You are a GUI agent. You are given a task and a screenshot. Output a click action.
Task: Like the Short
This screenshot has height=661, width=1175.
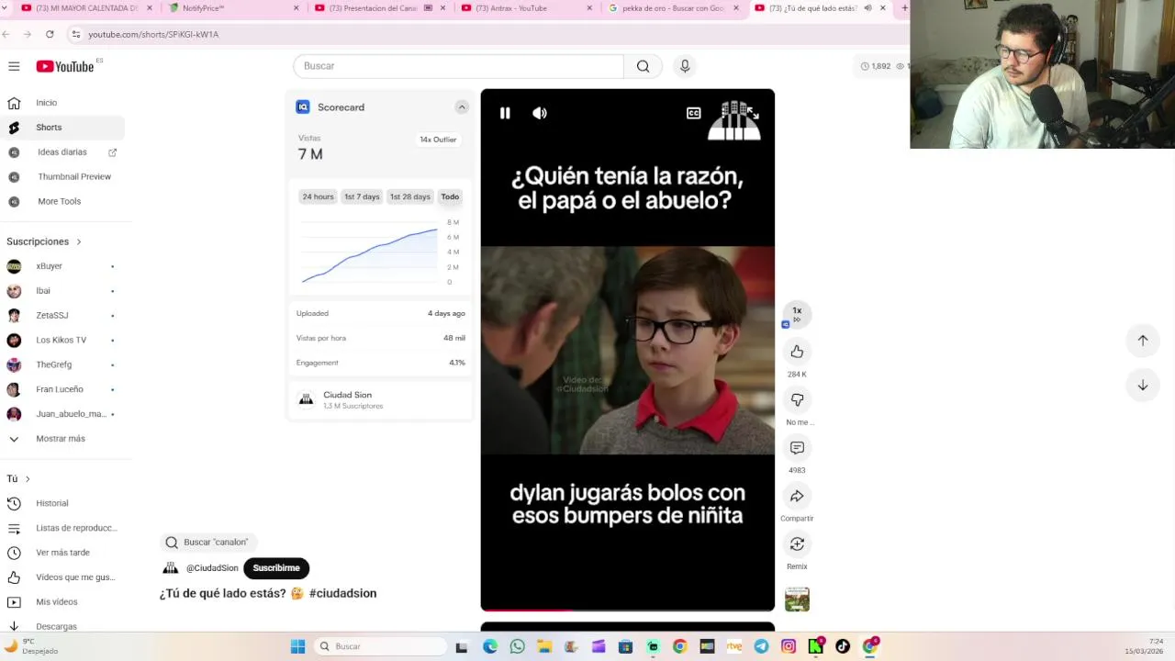pyautogui.click(x=797, y=352)
